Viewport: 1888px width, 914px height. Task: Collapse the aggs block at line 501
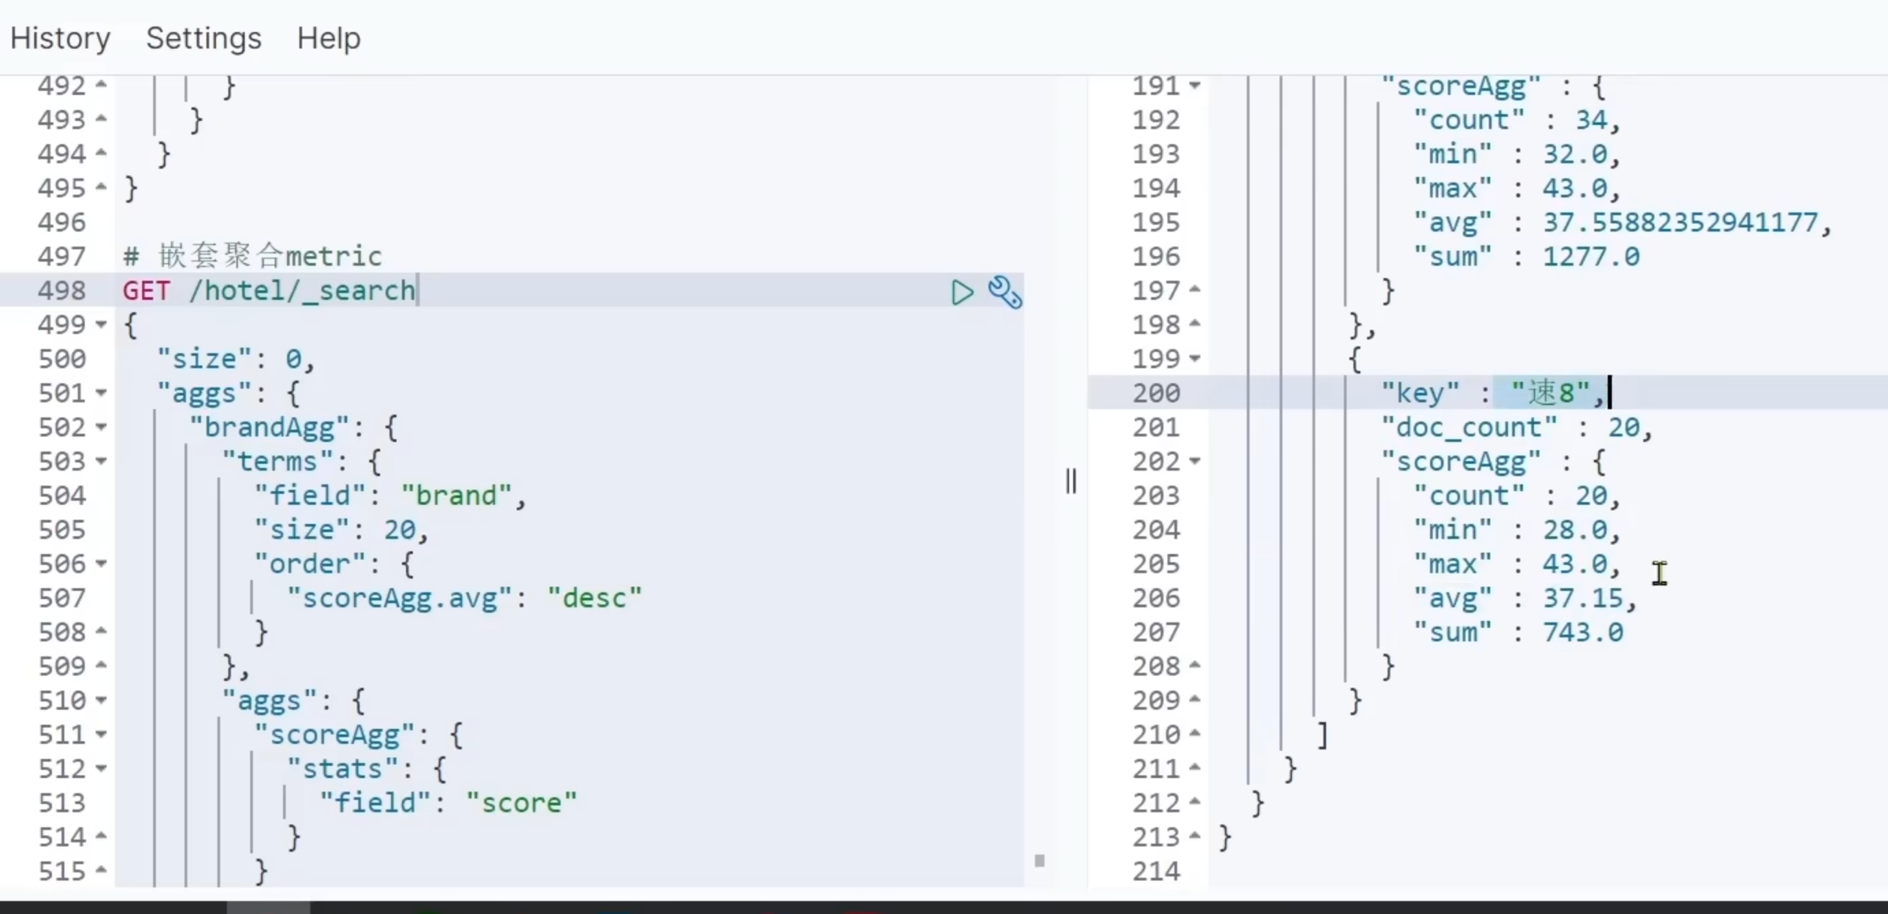click(101, 393)
